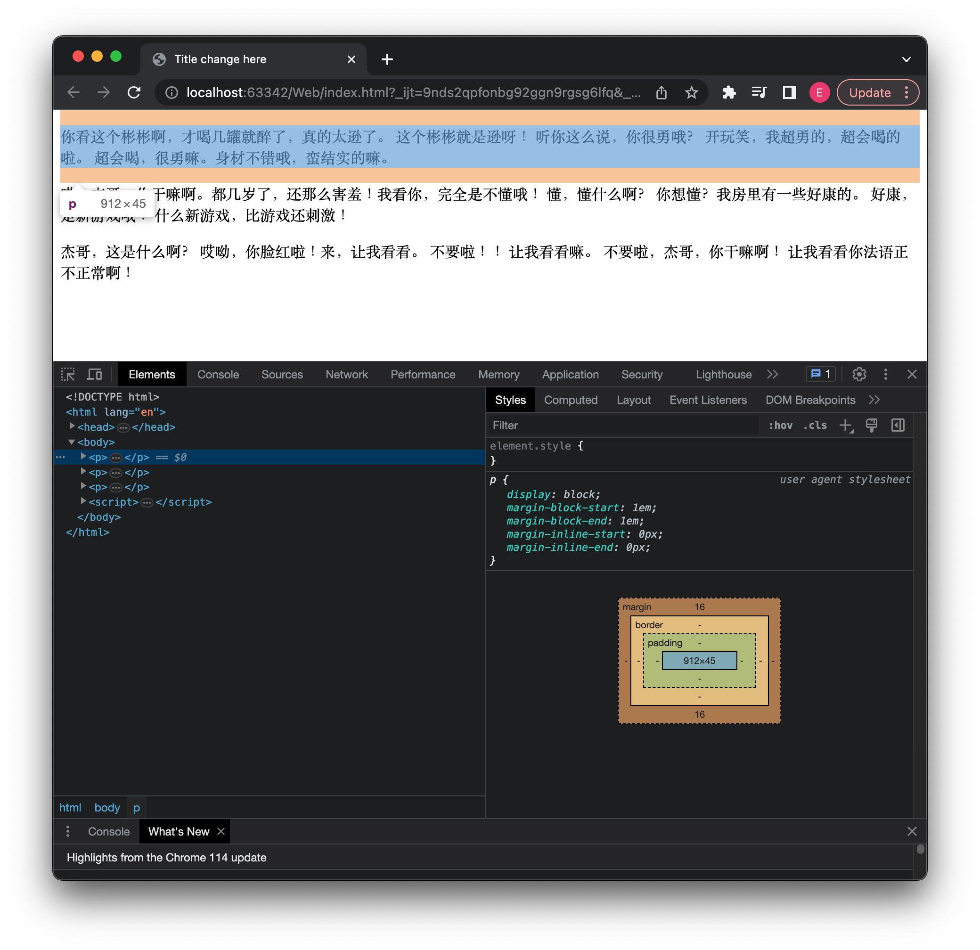Open a new tab with plus button

(x=387, y=59)
